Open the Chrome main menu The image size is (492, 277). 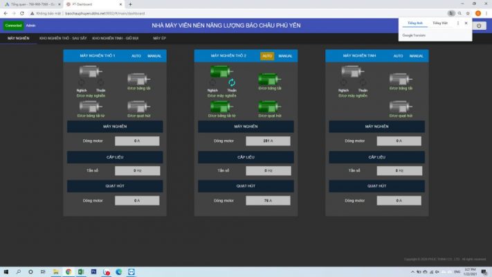486,13
